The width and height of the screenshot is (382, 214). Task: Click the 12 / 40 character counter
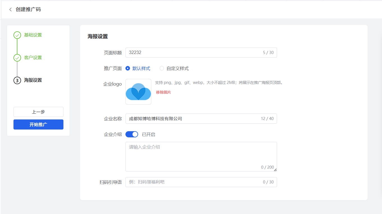tap(267, 119)
